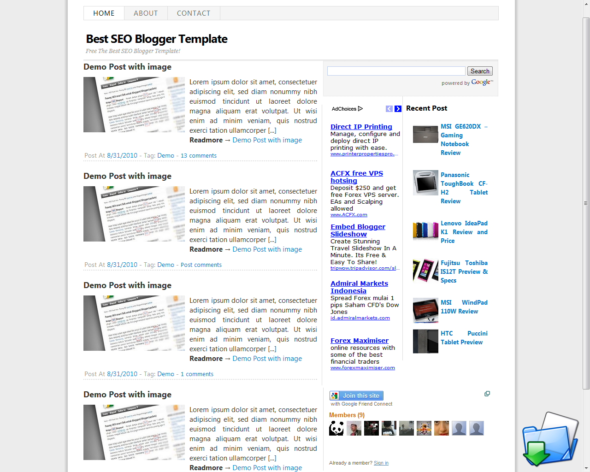This screenshot has width=590, height=472.
Task: Open the Embed Blogger Slideshow ad
Action: (x=358, y=230)
